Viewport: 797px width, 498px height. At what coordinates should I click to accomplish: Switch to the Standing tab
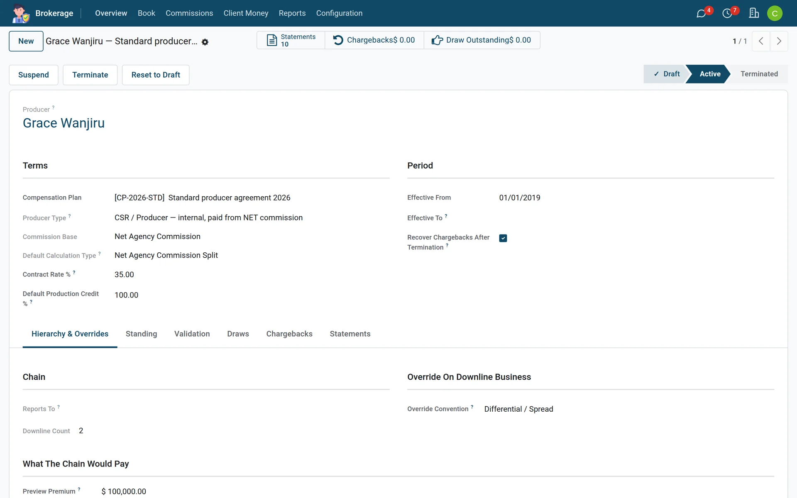(142, 334)
